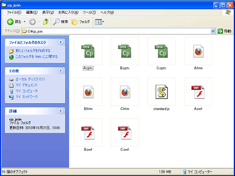Open the Forward button history dropdown arrow
Viewport: 235px width, 176px height.
point(39,22)
